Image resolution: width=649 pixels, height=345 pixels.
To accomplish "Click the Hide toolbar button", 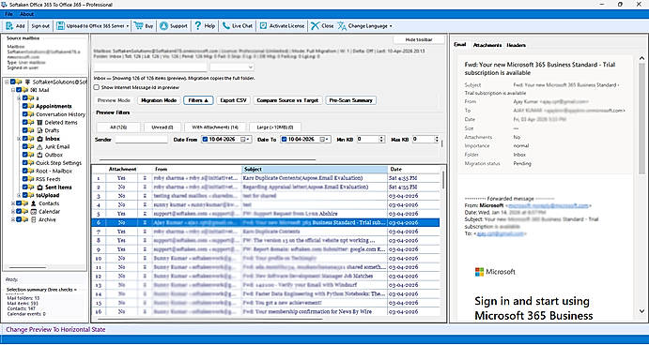I will [x=419, y=39].
